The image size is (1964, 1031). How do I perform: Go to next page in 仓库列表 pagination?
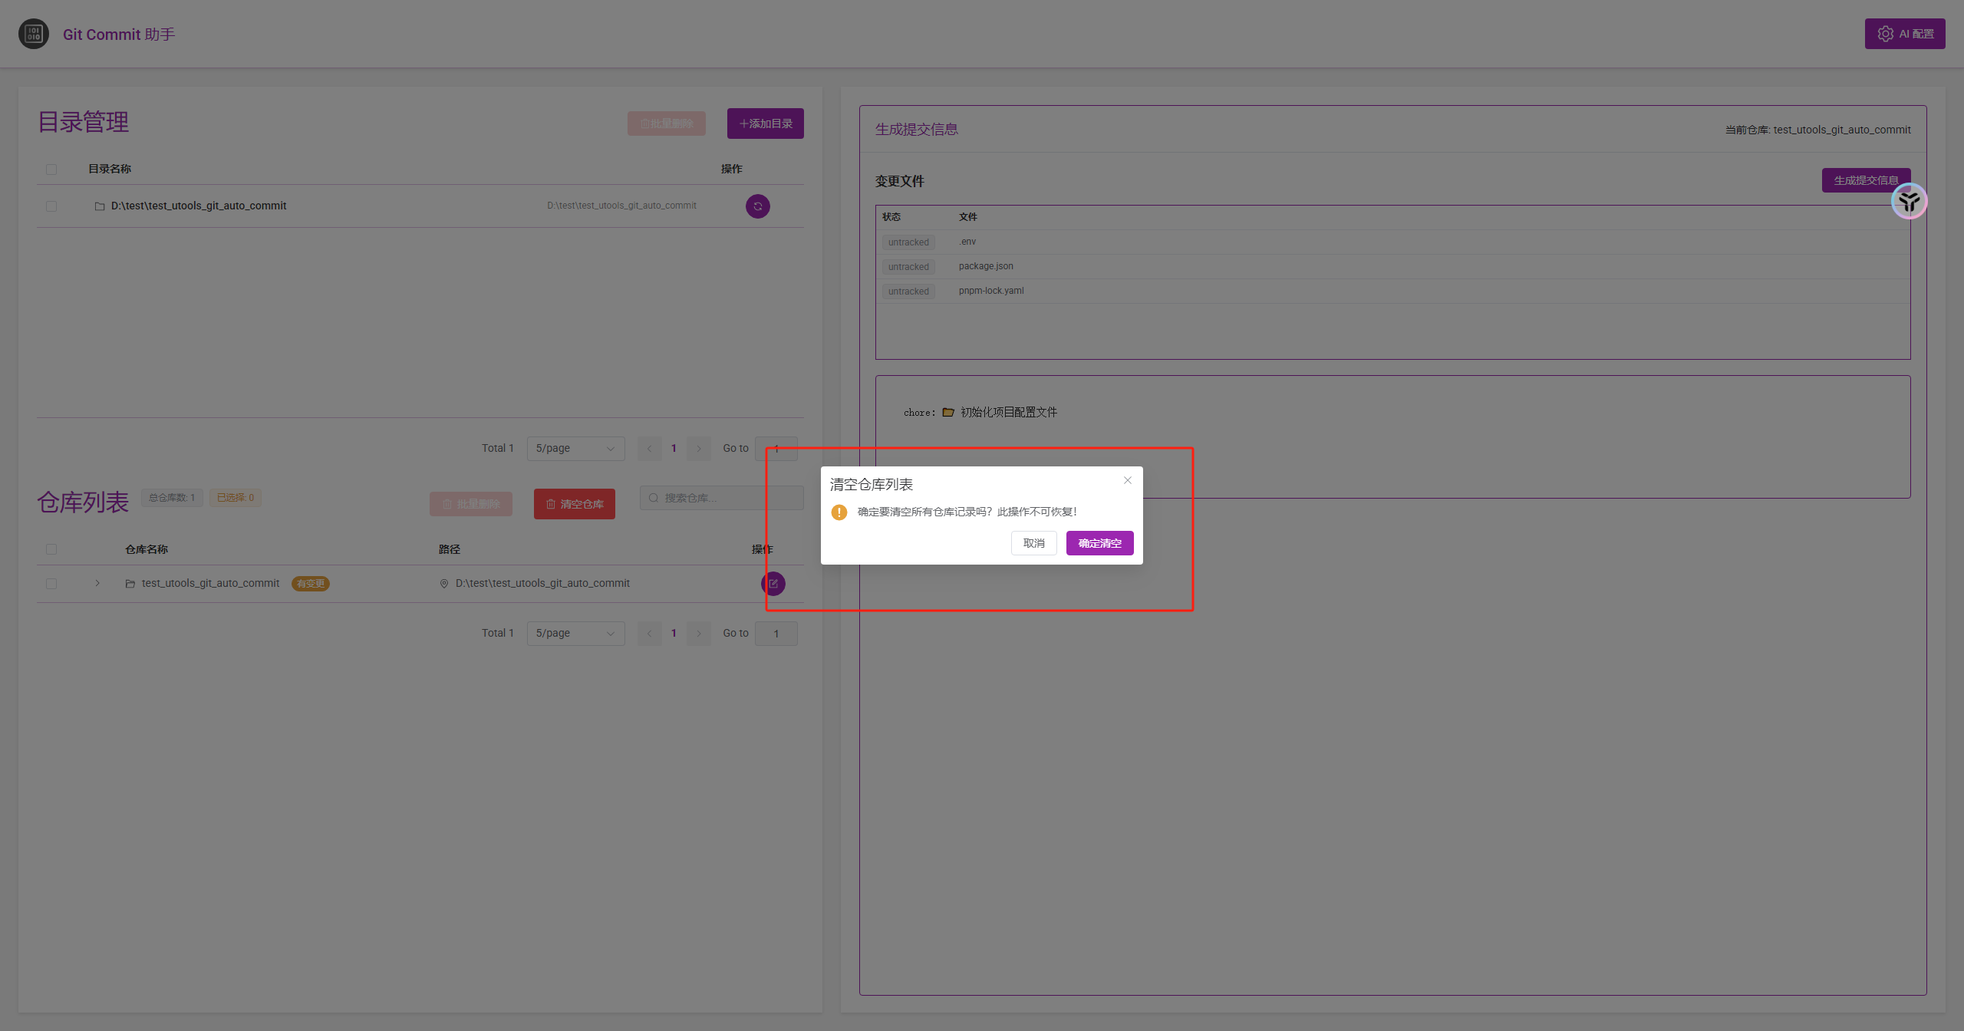698,633
